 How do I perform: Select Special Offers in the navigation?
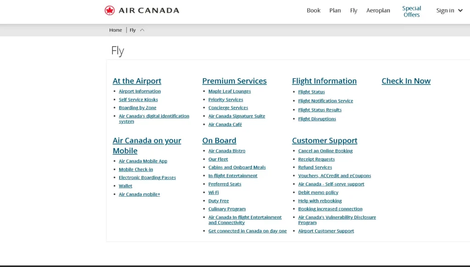point(411,10)
